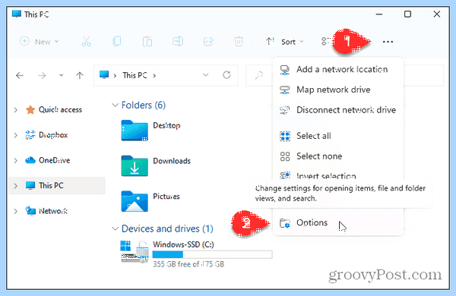456x296 pixels.
Task: Minimize the This PC window
Action: pos(379,14)
